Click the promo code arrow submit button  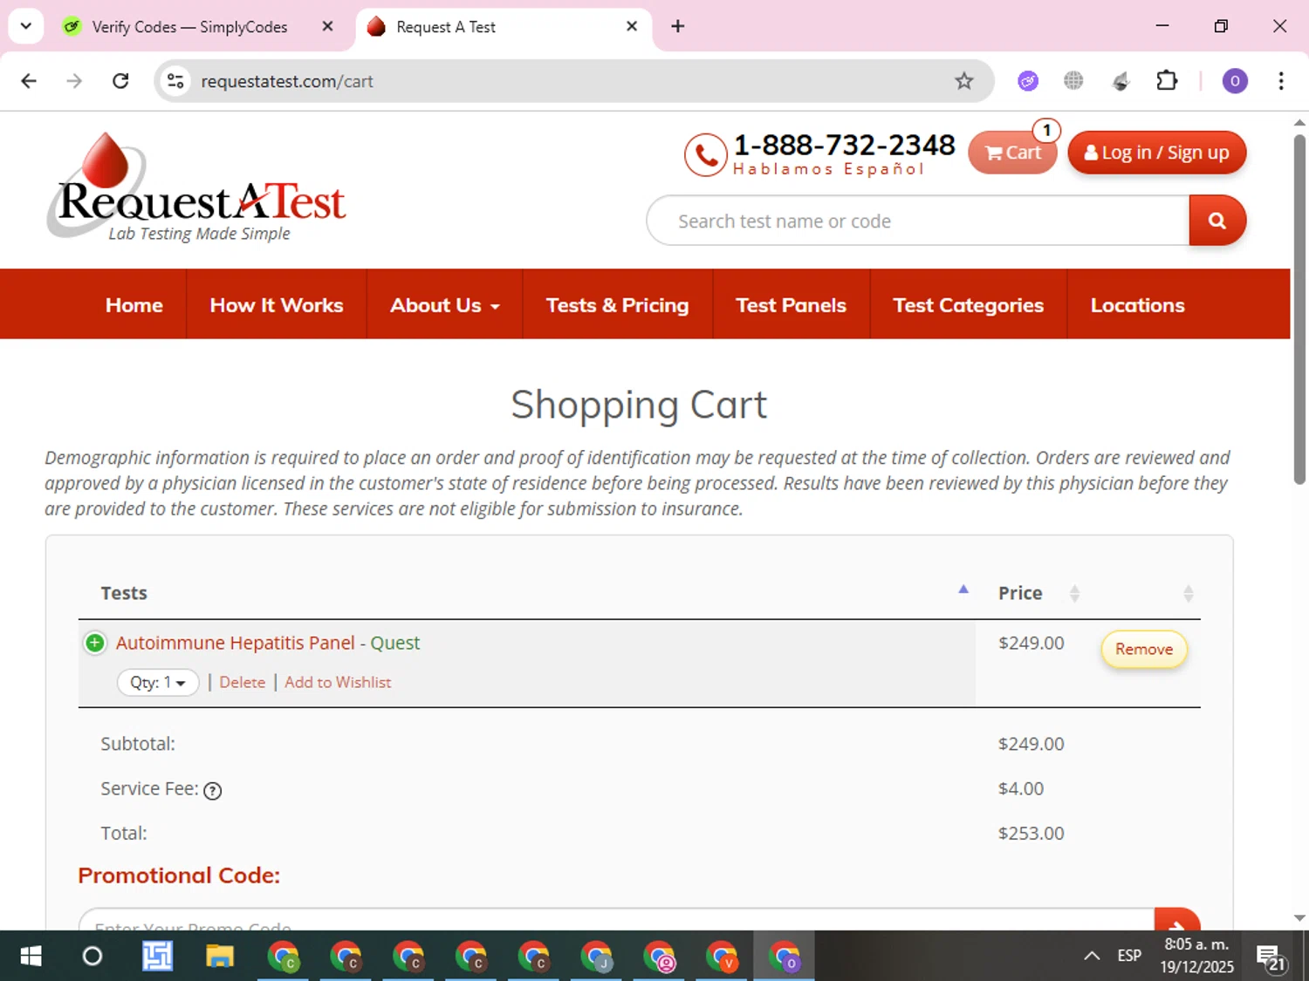click(x=1177, y=920)
